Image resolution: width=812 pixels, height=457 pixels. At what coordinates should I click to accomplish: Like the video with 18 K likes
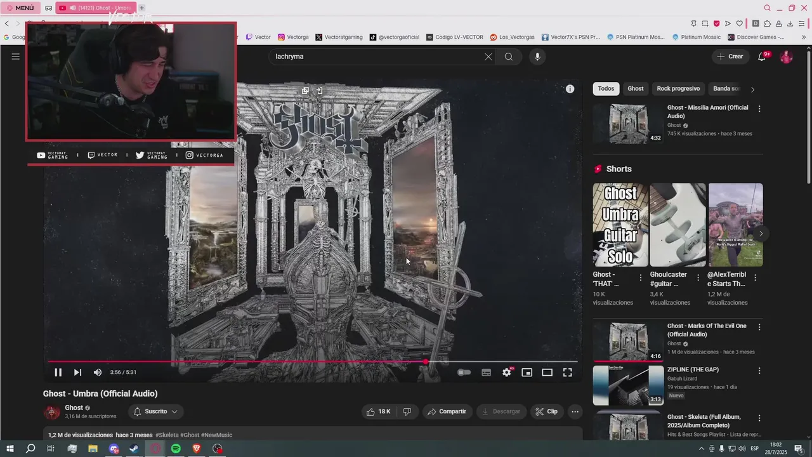click(379, 411)
